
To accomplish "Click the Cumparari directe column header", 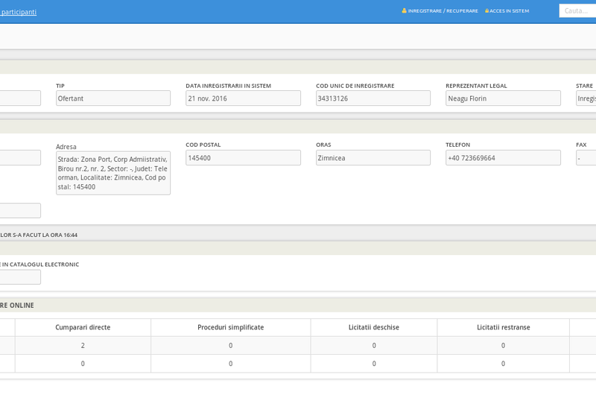I will pos(83,327).
